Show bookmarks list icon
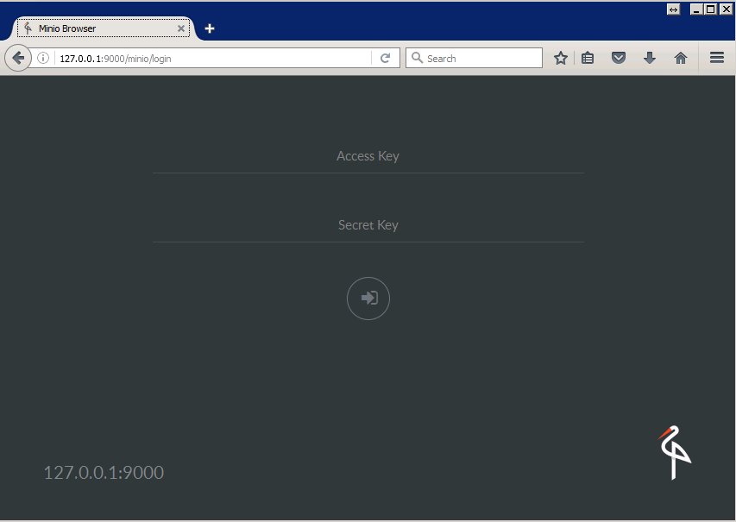This screenshot has width=736, height=522. coord(588,58)
